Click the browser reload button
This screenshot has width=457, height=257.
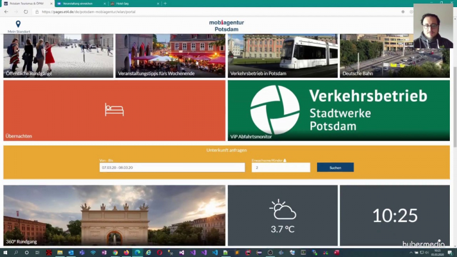(x=26, y=12)
